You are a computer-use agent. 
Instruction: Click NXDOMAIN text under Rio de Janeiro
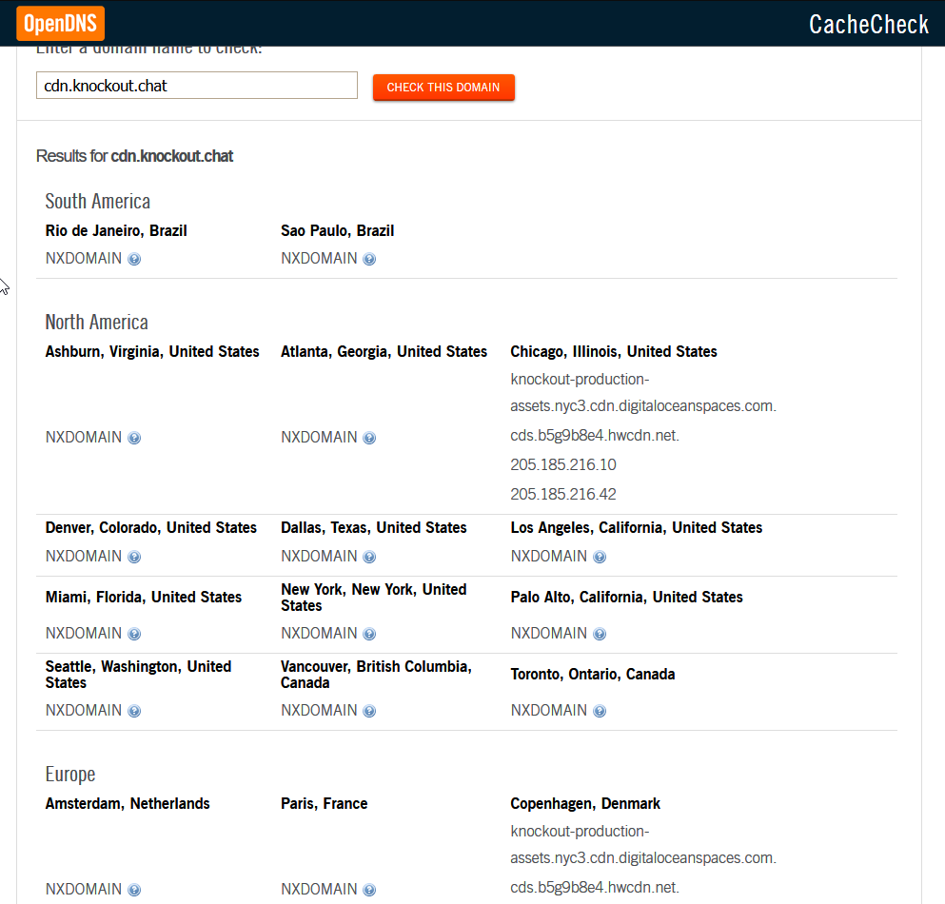(x=84, y=259)
